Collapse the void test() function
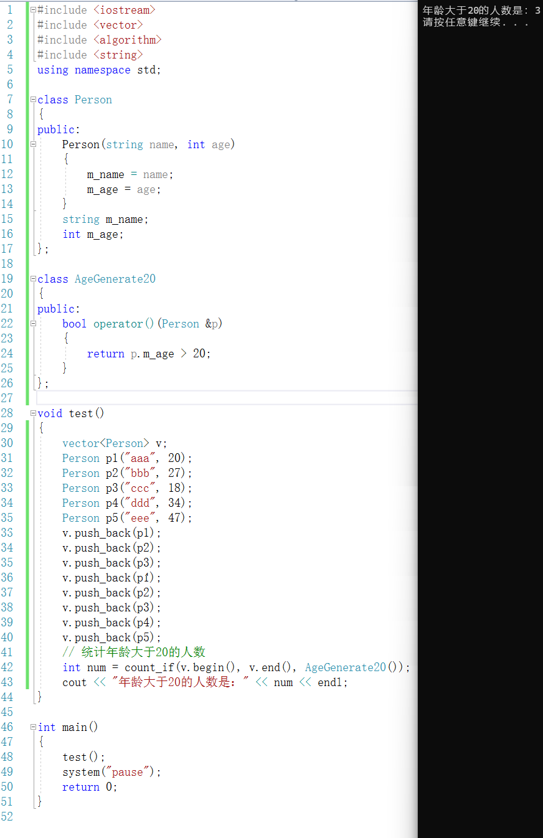543x838 pixels. 33,413
